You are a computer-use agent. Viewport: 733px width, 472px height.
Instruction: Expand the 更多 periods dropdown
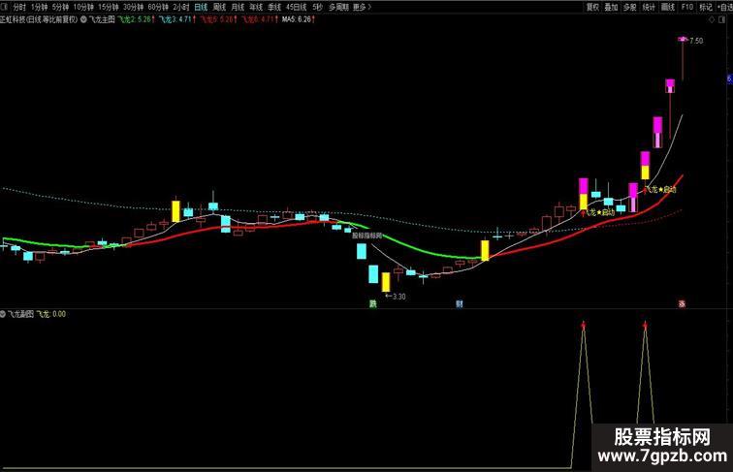[x=362, y=7]
